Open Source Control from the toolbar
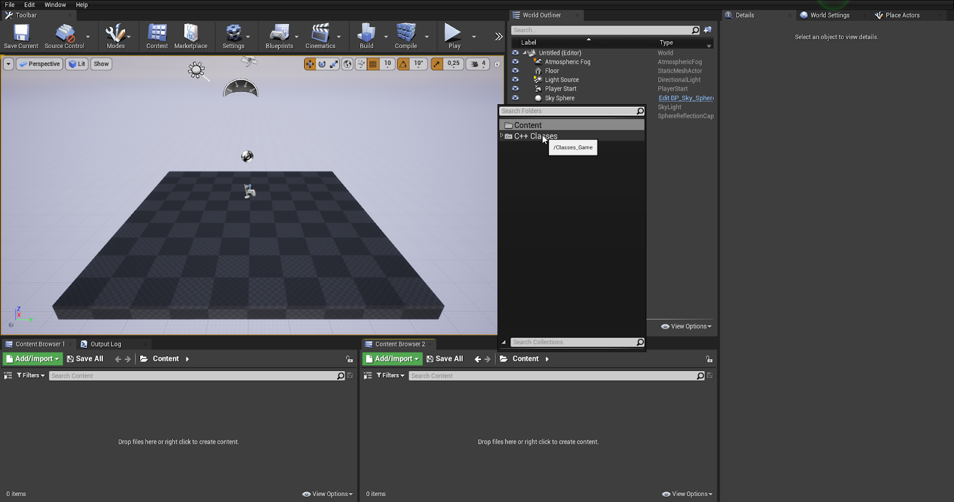The image size is (954, 502). tap(64, 36)
